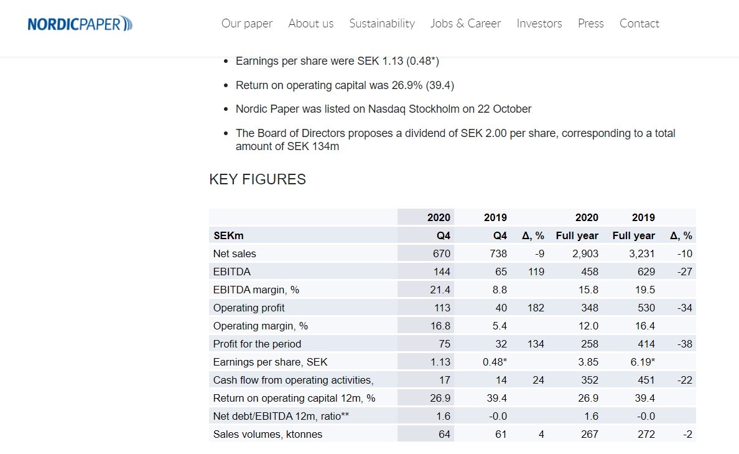Go to the Contact page
The width and height of the screenshot is (739, 454).
click(639, 23)
